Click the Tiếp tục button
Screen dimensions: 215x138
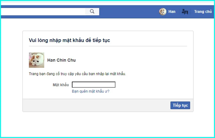(180, 105)
